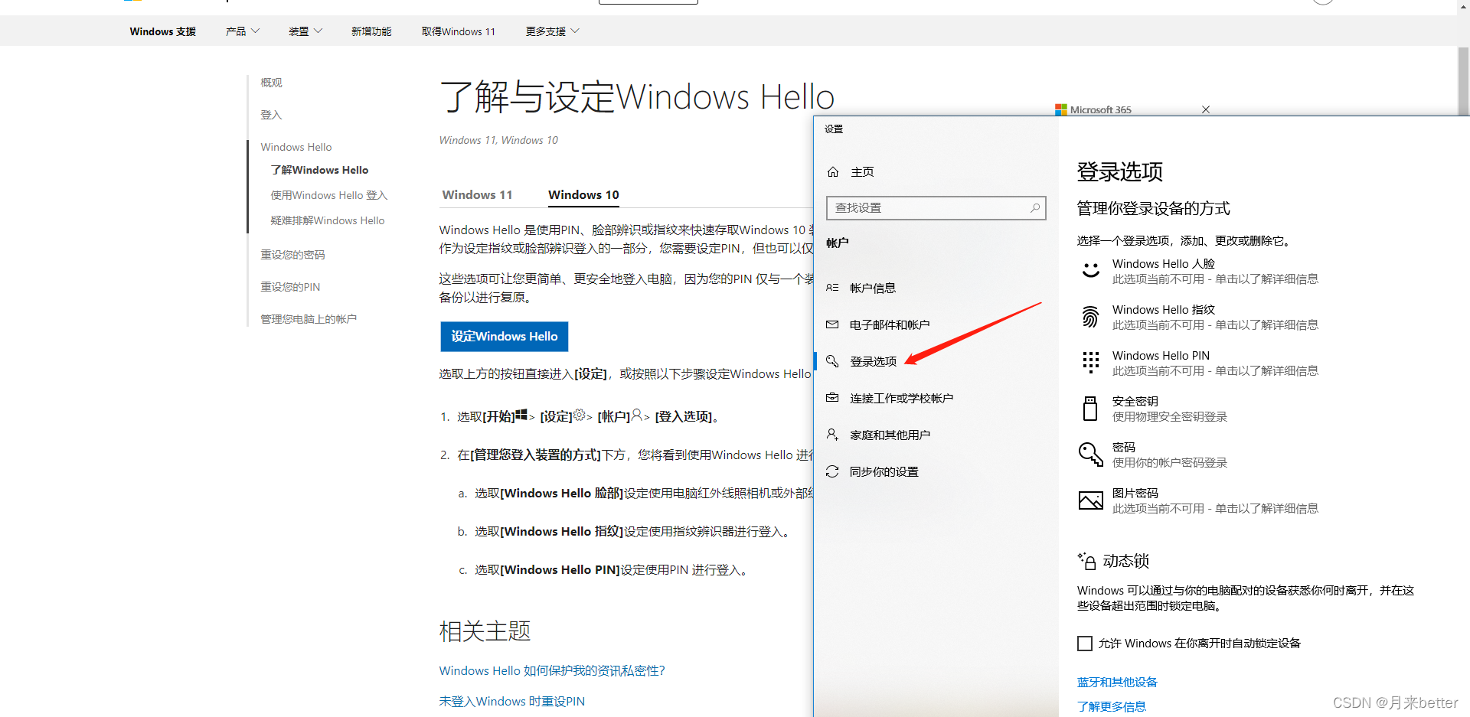Viewport: 1470px width, 717px height.
Task: Click the 动态锁 lock icon
Action: 1086,561
